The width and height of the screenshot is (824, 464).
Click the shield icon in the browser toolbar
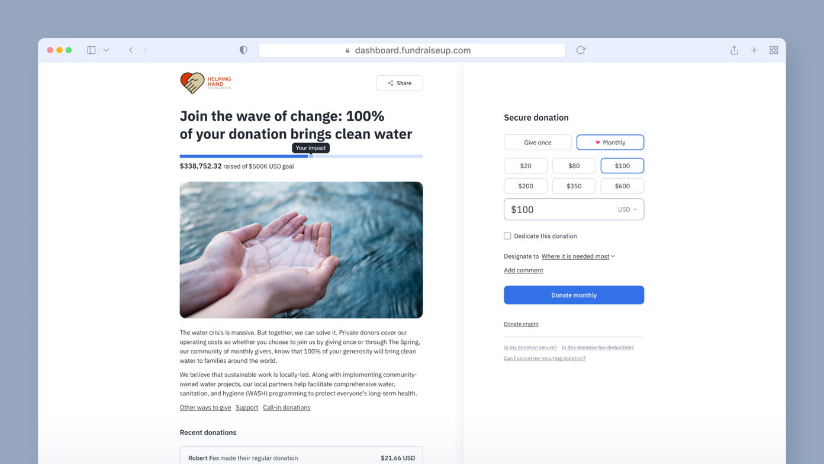coord(243,50)
